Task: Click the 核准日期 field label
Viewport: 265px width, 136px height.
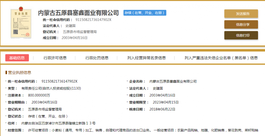Action: click(x=137, y=109)
